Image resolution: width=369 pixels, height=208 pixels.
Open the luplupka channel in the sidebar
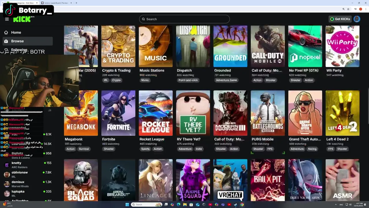(x=27, y=194)
